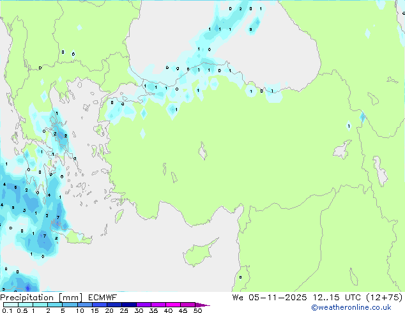Click the ECMWF model label

103,298
